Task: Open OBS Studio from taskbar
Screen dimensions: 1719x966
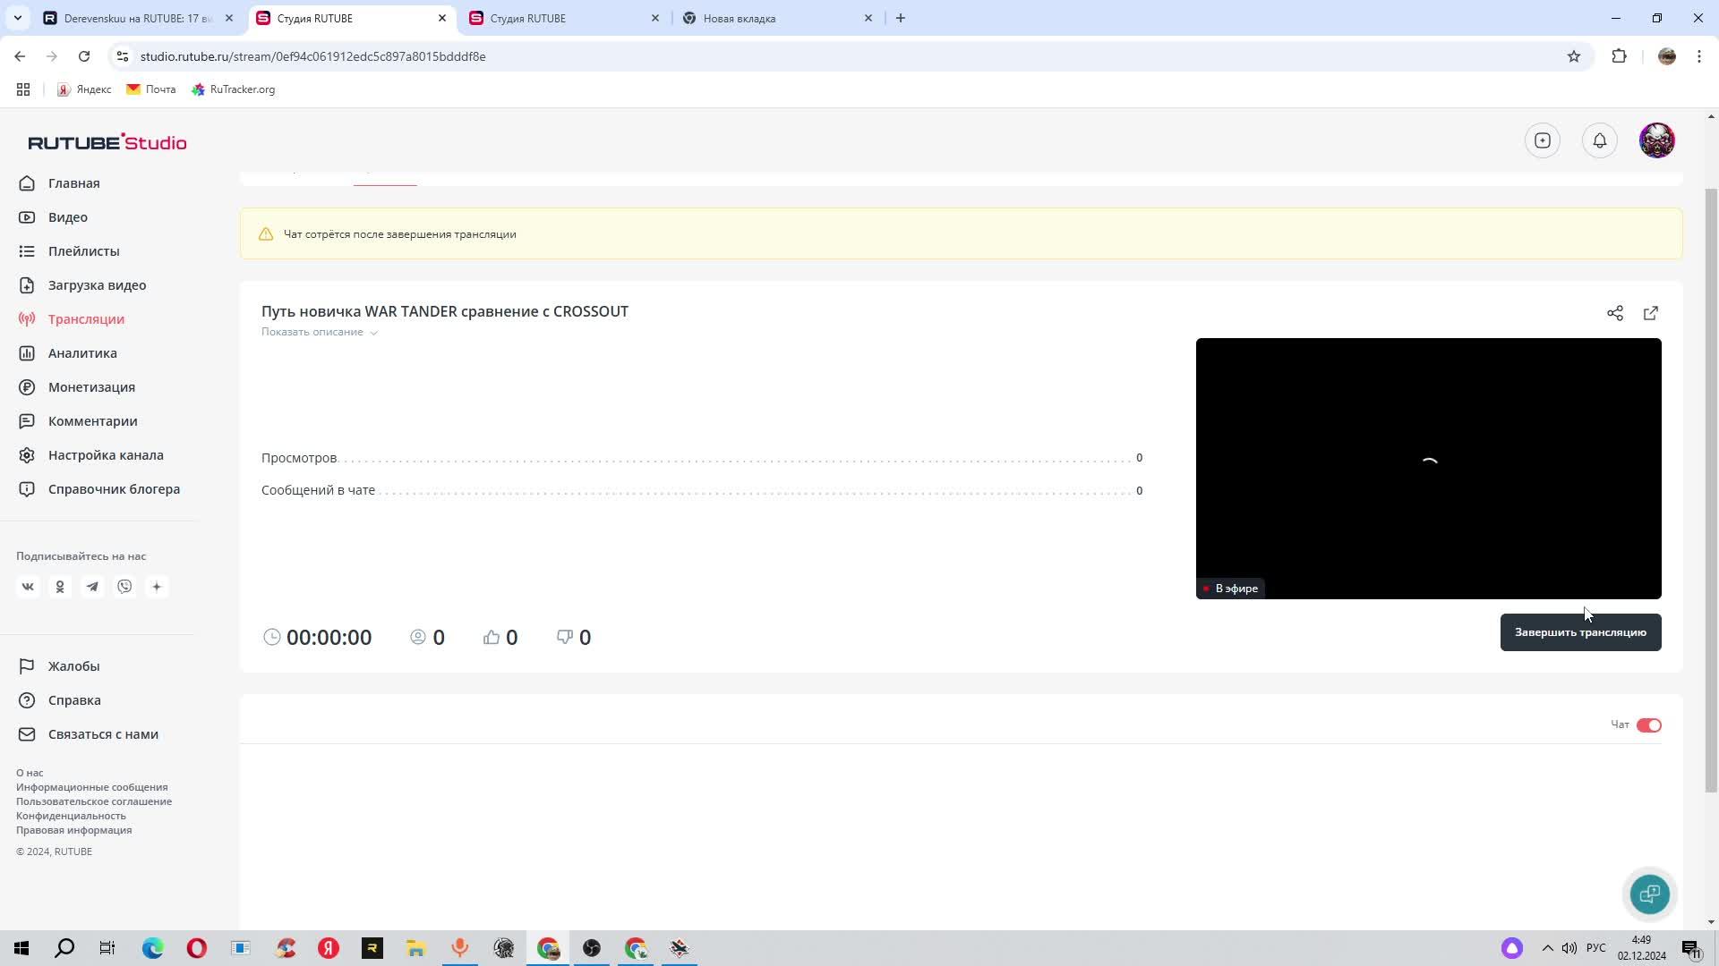Action: 592,948
